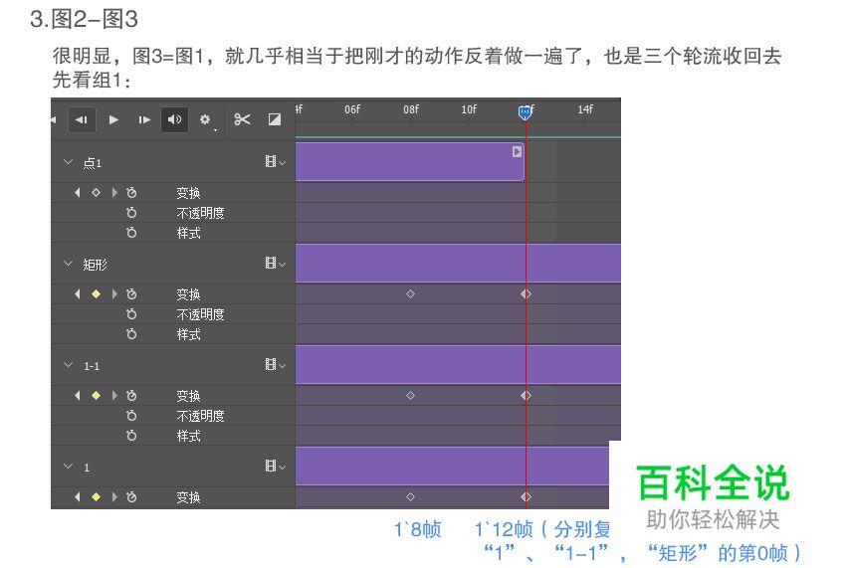Click the 矩形 layer name

(x=95, y=265)
